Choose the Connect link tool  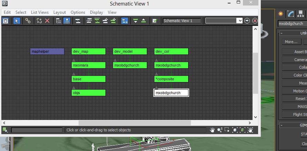(x=28, y=21)
